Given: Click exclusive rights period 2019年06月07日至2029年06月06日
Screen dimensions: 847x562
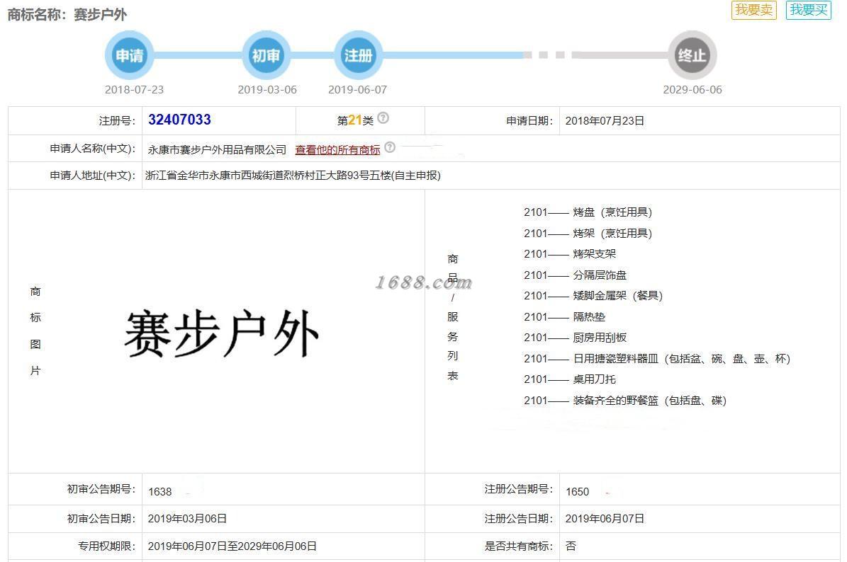Looking at the screenshot, I should 232,546.
